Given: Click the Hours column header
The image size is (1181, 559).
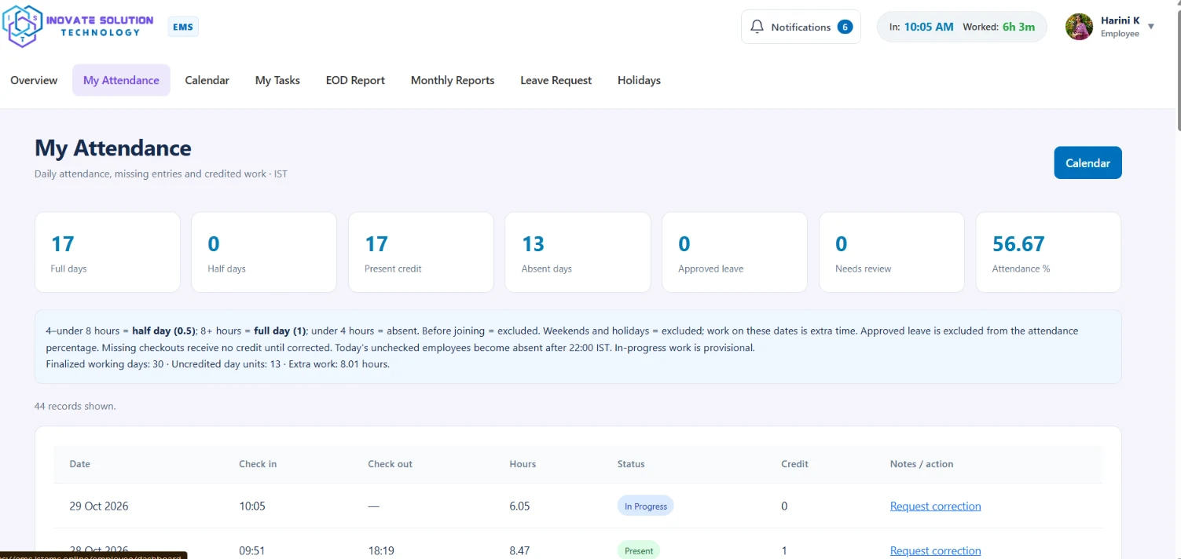Looking at the screenshot, I should point(523,464).
